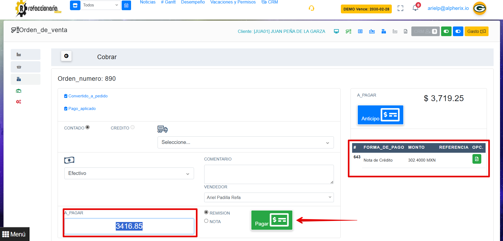Click the green barcode scanner header icon

pyautogui.click(x=348, y=31)
